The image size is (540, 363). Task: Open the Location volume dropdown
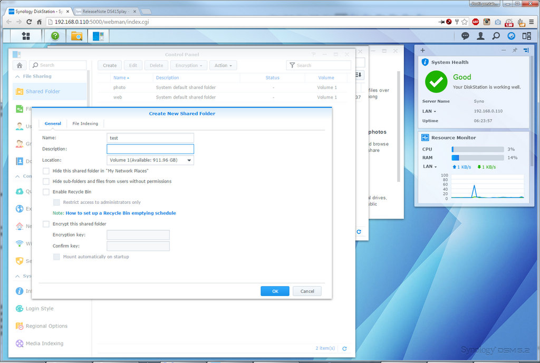150,160
